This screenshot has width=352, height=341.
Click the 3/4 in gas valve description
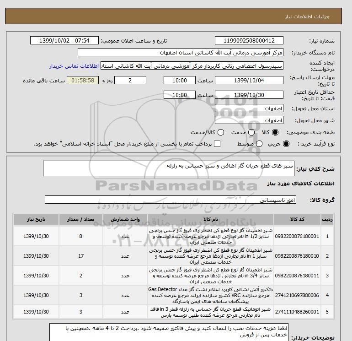pyautogui.click(x=211, y=276)
